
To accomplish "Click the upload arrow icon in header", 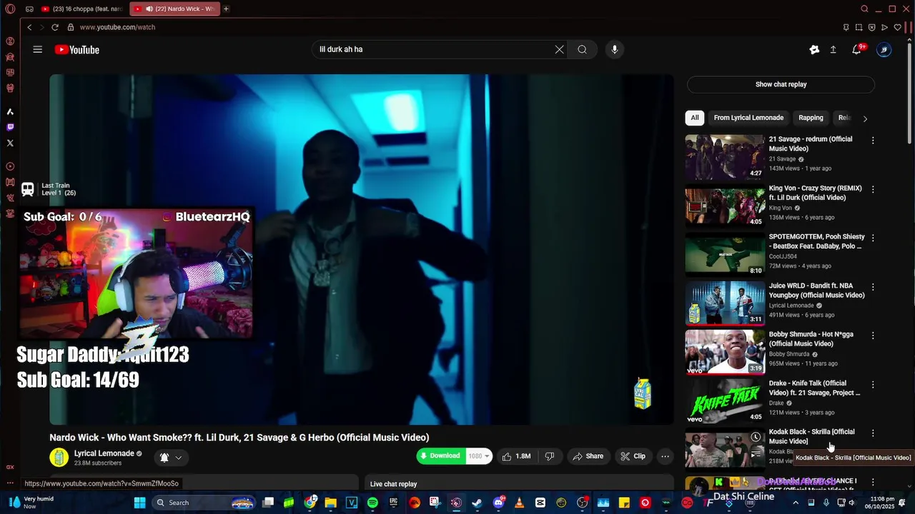I will 833,49.
